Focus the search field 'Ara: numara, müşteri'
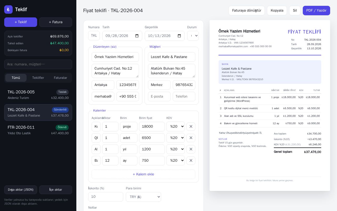 (x=38, y=64)
